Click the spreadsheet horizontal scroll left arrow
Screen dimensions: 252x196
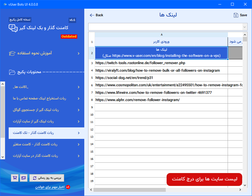coord(91,190)
